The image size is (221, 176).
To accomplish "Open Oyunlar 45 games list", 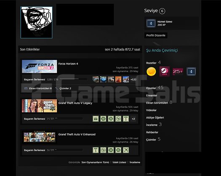I will tap(154, 88).
